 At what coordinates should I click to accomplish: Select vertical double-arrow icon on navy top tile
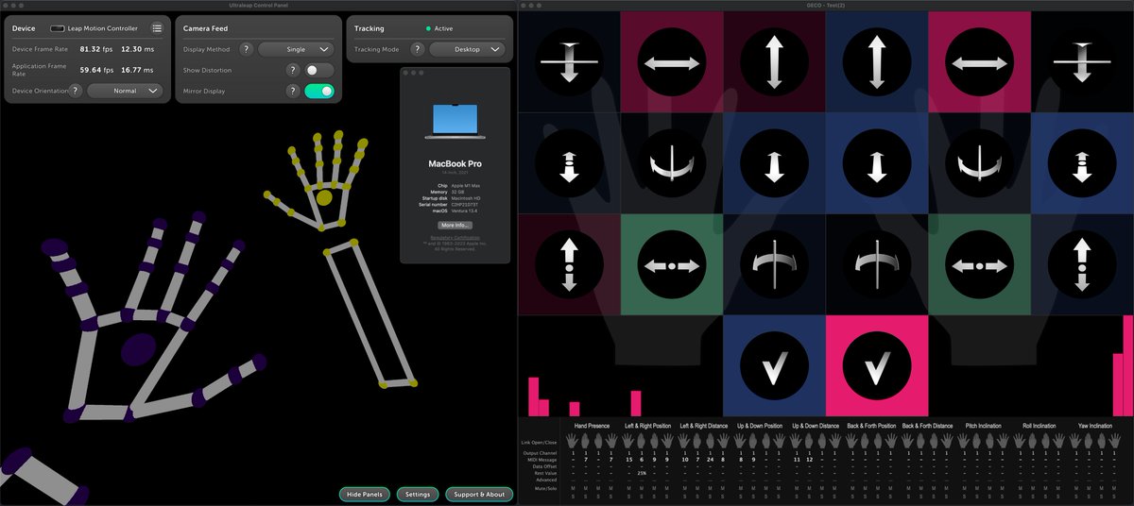[x=877, y=62]
